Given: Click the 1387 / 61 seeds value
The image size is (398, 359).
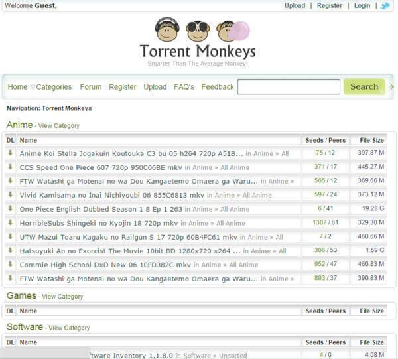Looking at the screenshot, I should [x=326, y=222].
